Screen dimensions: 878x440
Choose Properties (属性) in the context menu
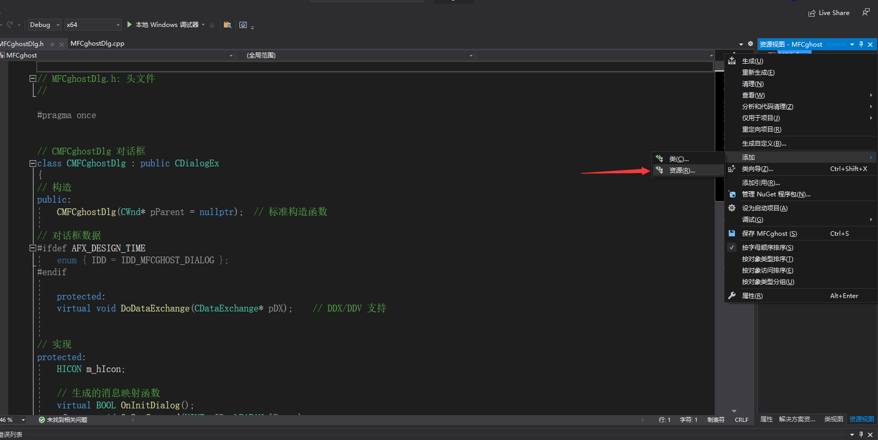pyautogui.click(x=752, y=296)
